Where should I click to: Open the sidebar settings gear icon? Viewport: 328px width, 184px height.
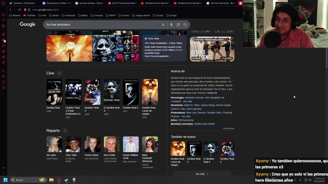click(x=3, y=88)
